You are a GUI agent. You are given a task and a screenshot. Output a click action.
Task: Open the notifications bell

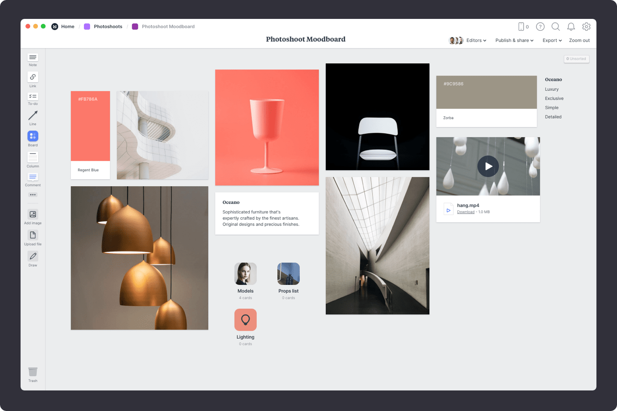(571, 27)
